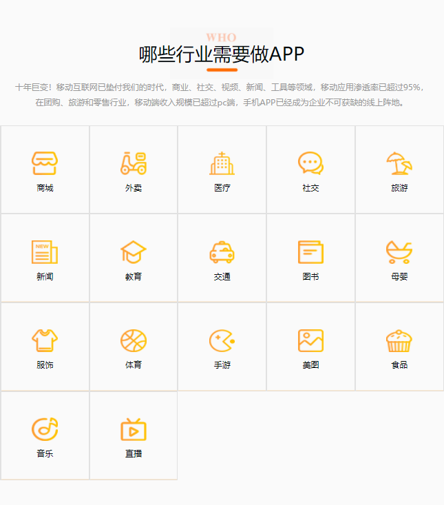Viewport: 444px width, 505px height.
Task: Click the chat bubble icon for 社交
Action: point(310,163)
